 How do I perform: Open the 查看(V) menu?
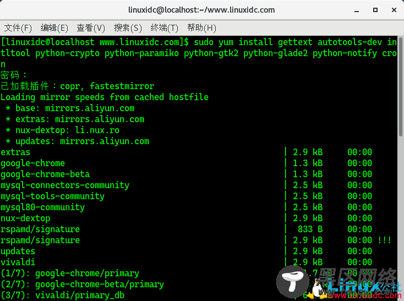(91, 28)
